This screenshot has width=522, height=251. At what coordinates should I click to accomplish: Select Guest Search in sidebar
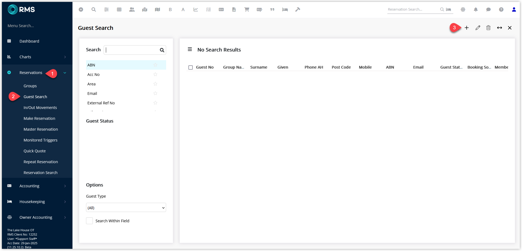pyautogui.click(x=35, y=97)
